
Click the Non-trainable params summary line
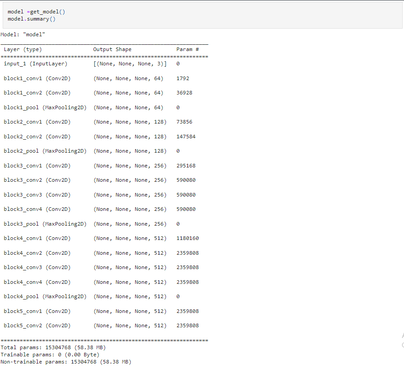point(66,362)
